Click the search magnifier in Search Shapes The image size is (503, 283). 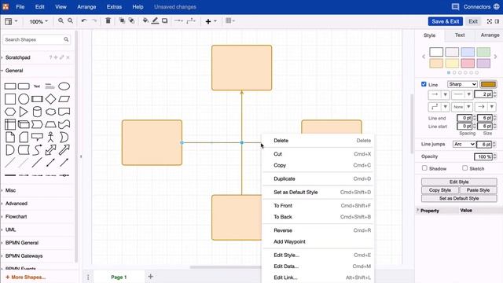click(66, 39)
